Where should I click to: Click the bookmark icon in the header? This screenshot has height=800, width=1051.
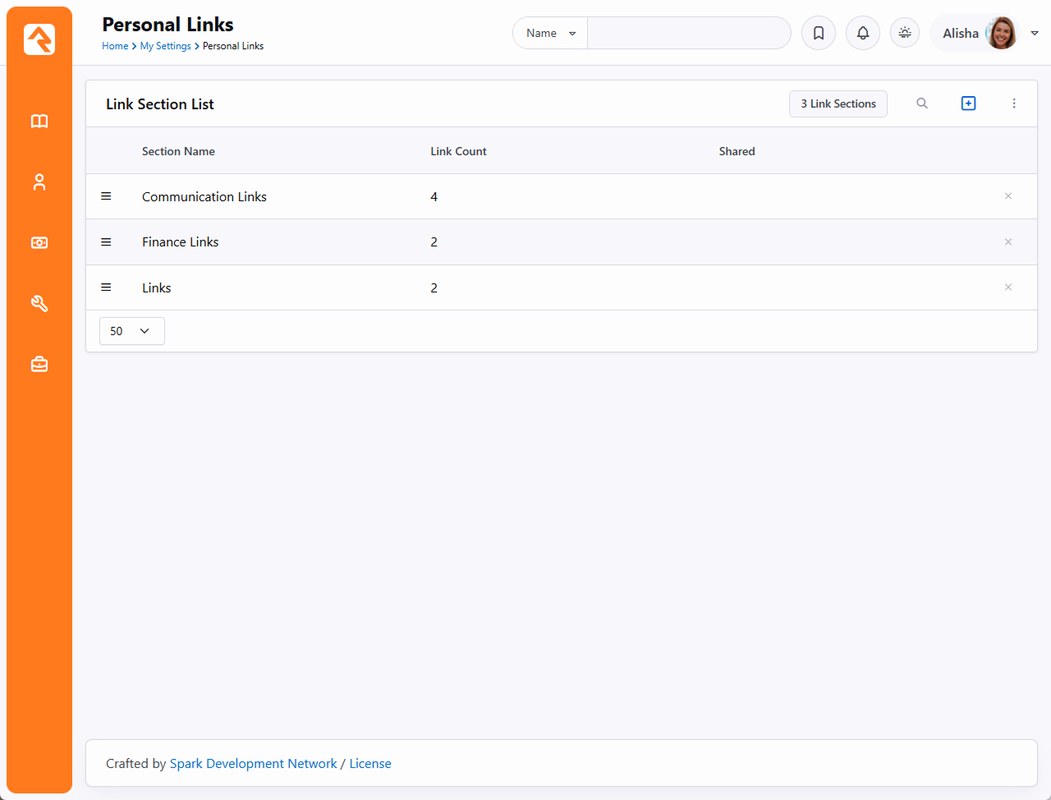[818, 34]
